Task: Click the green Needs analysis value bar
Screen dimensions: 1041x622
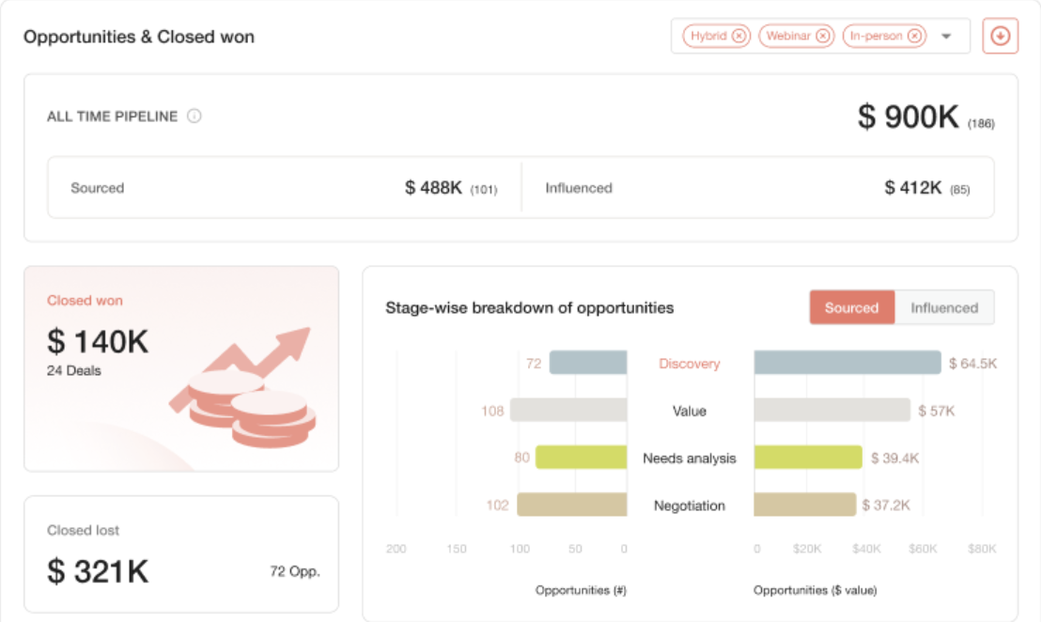Action: 808,458
